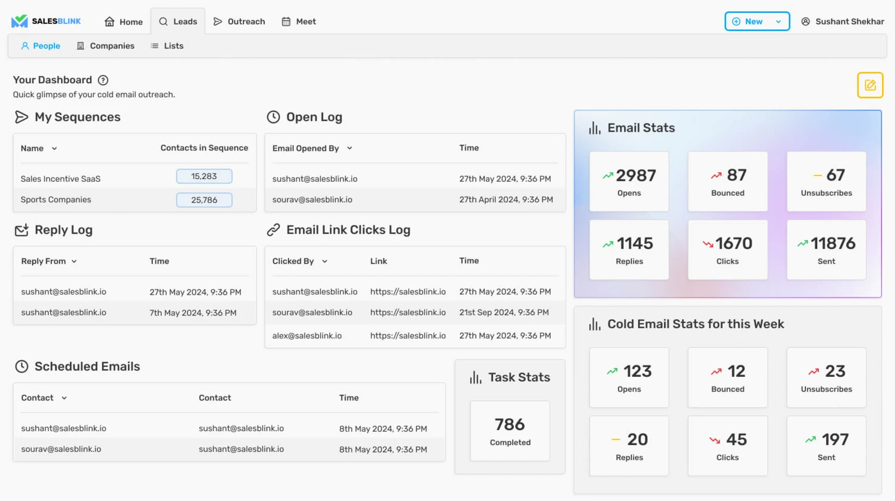Click the 27th April 2024 open time
The height and width of the screenshot is (501, 895).
(506, 200)
